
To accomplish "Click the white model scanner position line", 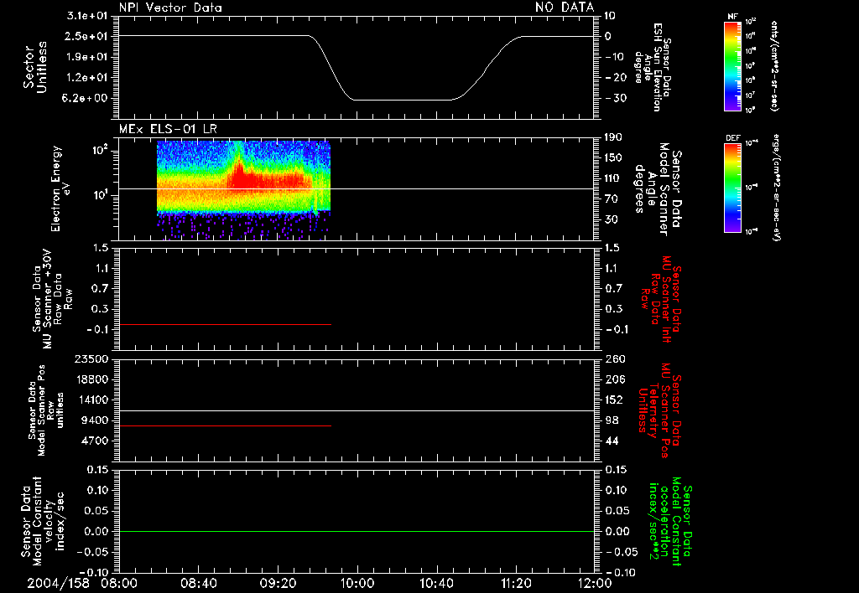I will click(x=356, y=410).
